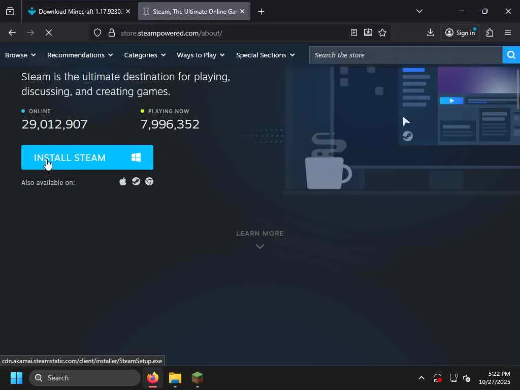This screenshot has width=520, height=390.
Task: Open the clock and date flyout
Action: pyautogui.click(x=495, y=378)
